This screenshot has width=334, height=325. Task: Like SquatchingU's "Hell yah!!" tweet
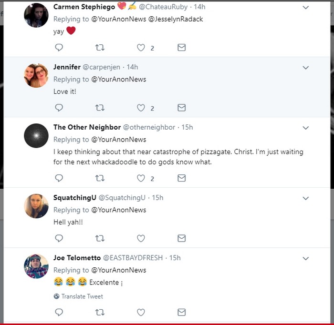click(x=141, y=238)
